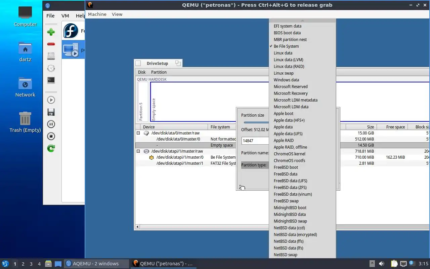The height and width of the screenshot is (269, 430).
Task: Open the View menu in QEMU
Action: [117, 14]
